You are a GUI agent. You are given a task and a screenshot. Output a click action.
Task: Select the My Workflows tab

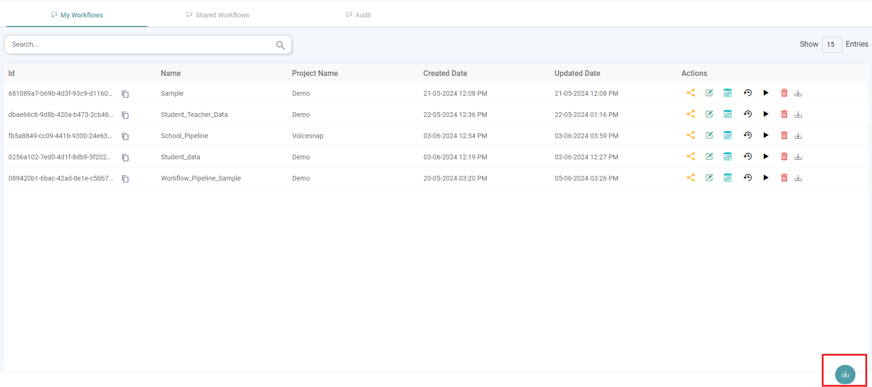[77, 15]
